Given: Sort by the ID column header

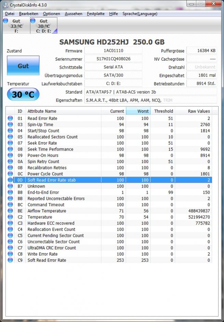Looking at the screenshot, I should pos(20,111).
